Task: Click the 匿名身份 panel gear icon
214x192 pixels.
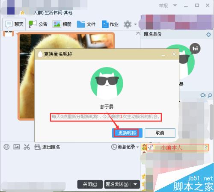Action: point(208,35)
